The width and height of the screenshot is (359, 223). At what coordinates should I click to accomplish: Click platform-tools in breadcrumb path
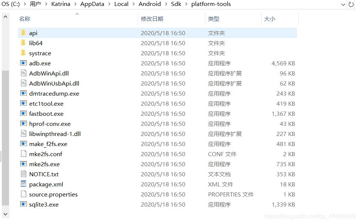(211, 4)
